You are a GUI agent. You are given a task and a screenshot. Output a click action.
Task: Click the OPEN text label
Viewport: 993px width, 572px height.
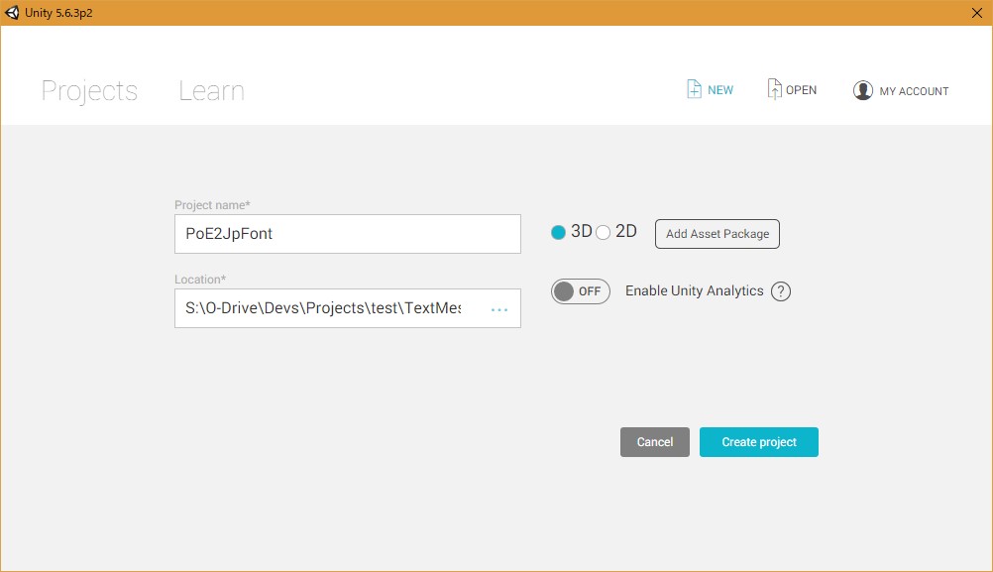[801, 90]
